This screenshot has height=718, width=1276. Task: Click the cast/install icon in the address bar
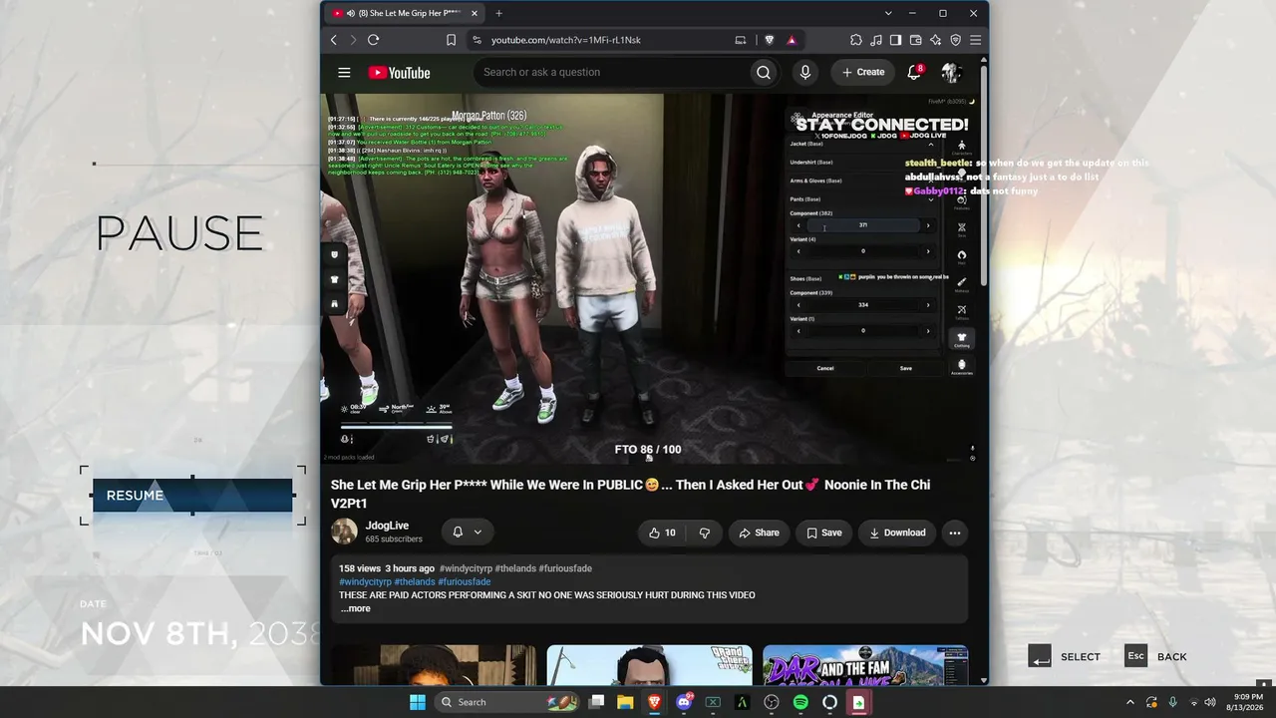pyautogui.click(x=740, y=40)
